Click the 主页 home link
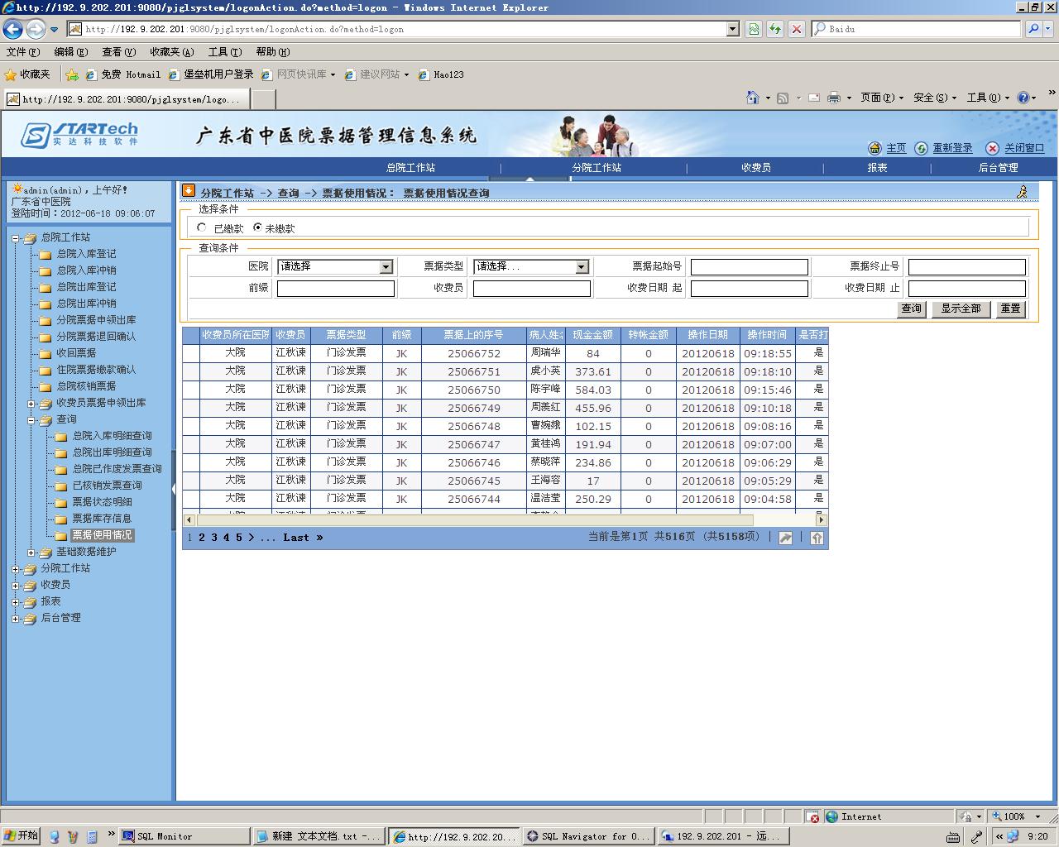Image resolution: width=1059 pixels, height=847 pixels. click(x=896, y=148)
